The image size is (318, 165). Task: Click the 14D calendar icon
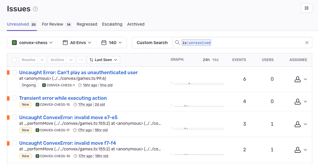point(104,43)
